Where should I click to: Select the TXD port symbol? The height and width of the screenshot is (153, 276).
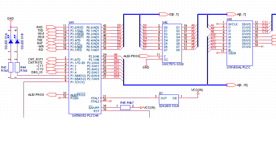tap(51, 30)
